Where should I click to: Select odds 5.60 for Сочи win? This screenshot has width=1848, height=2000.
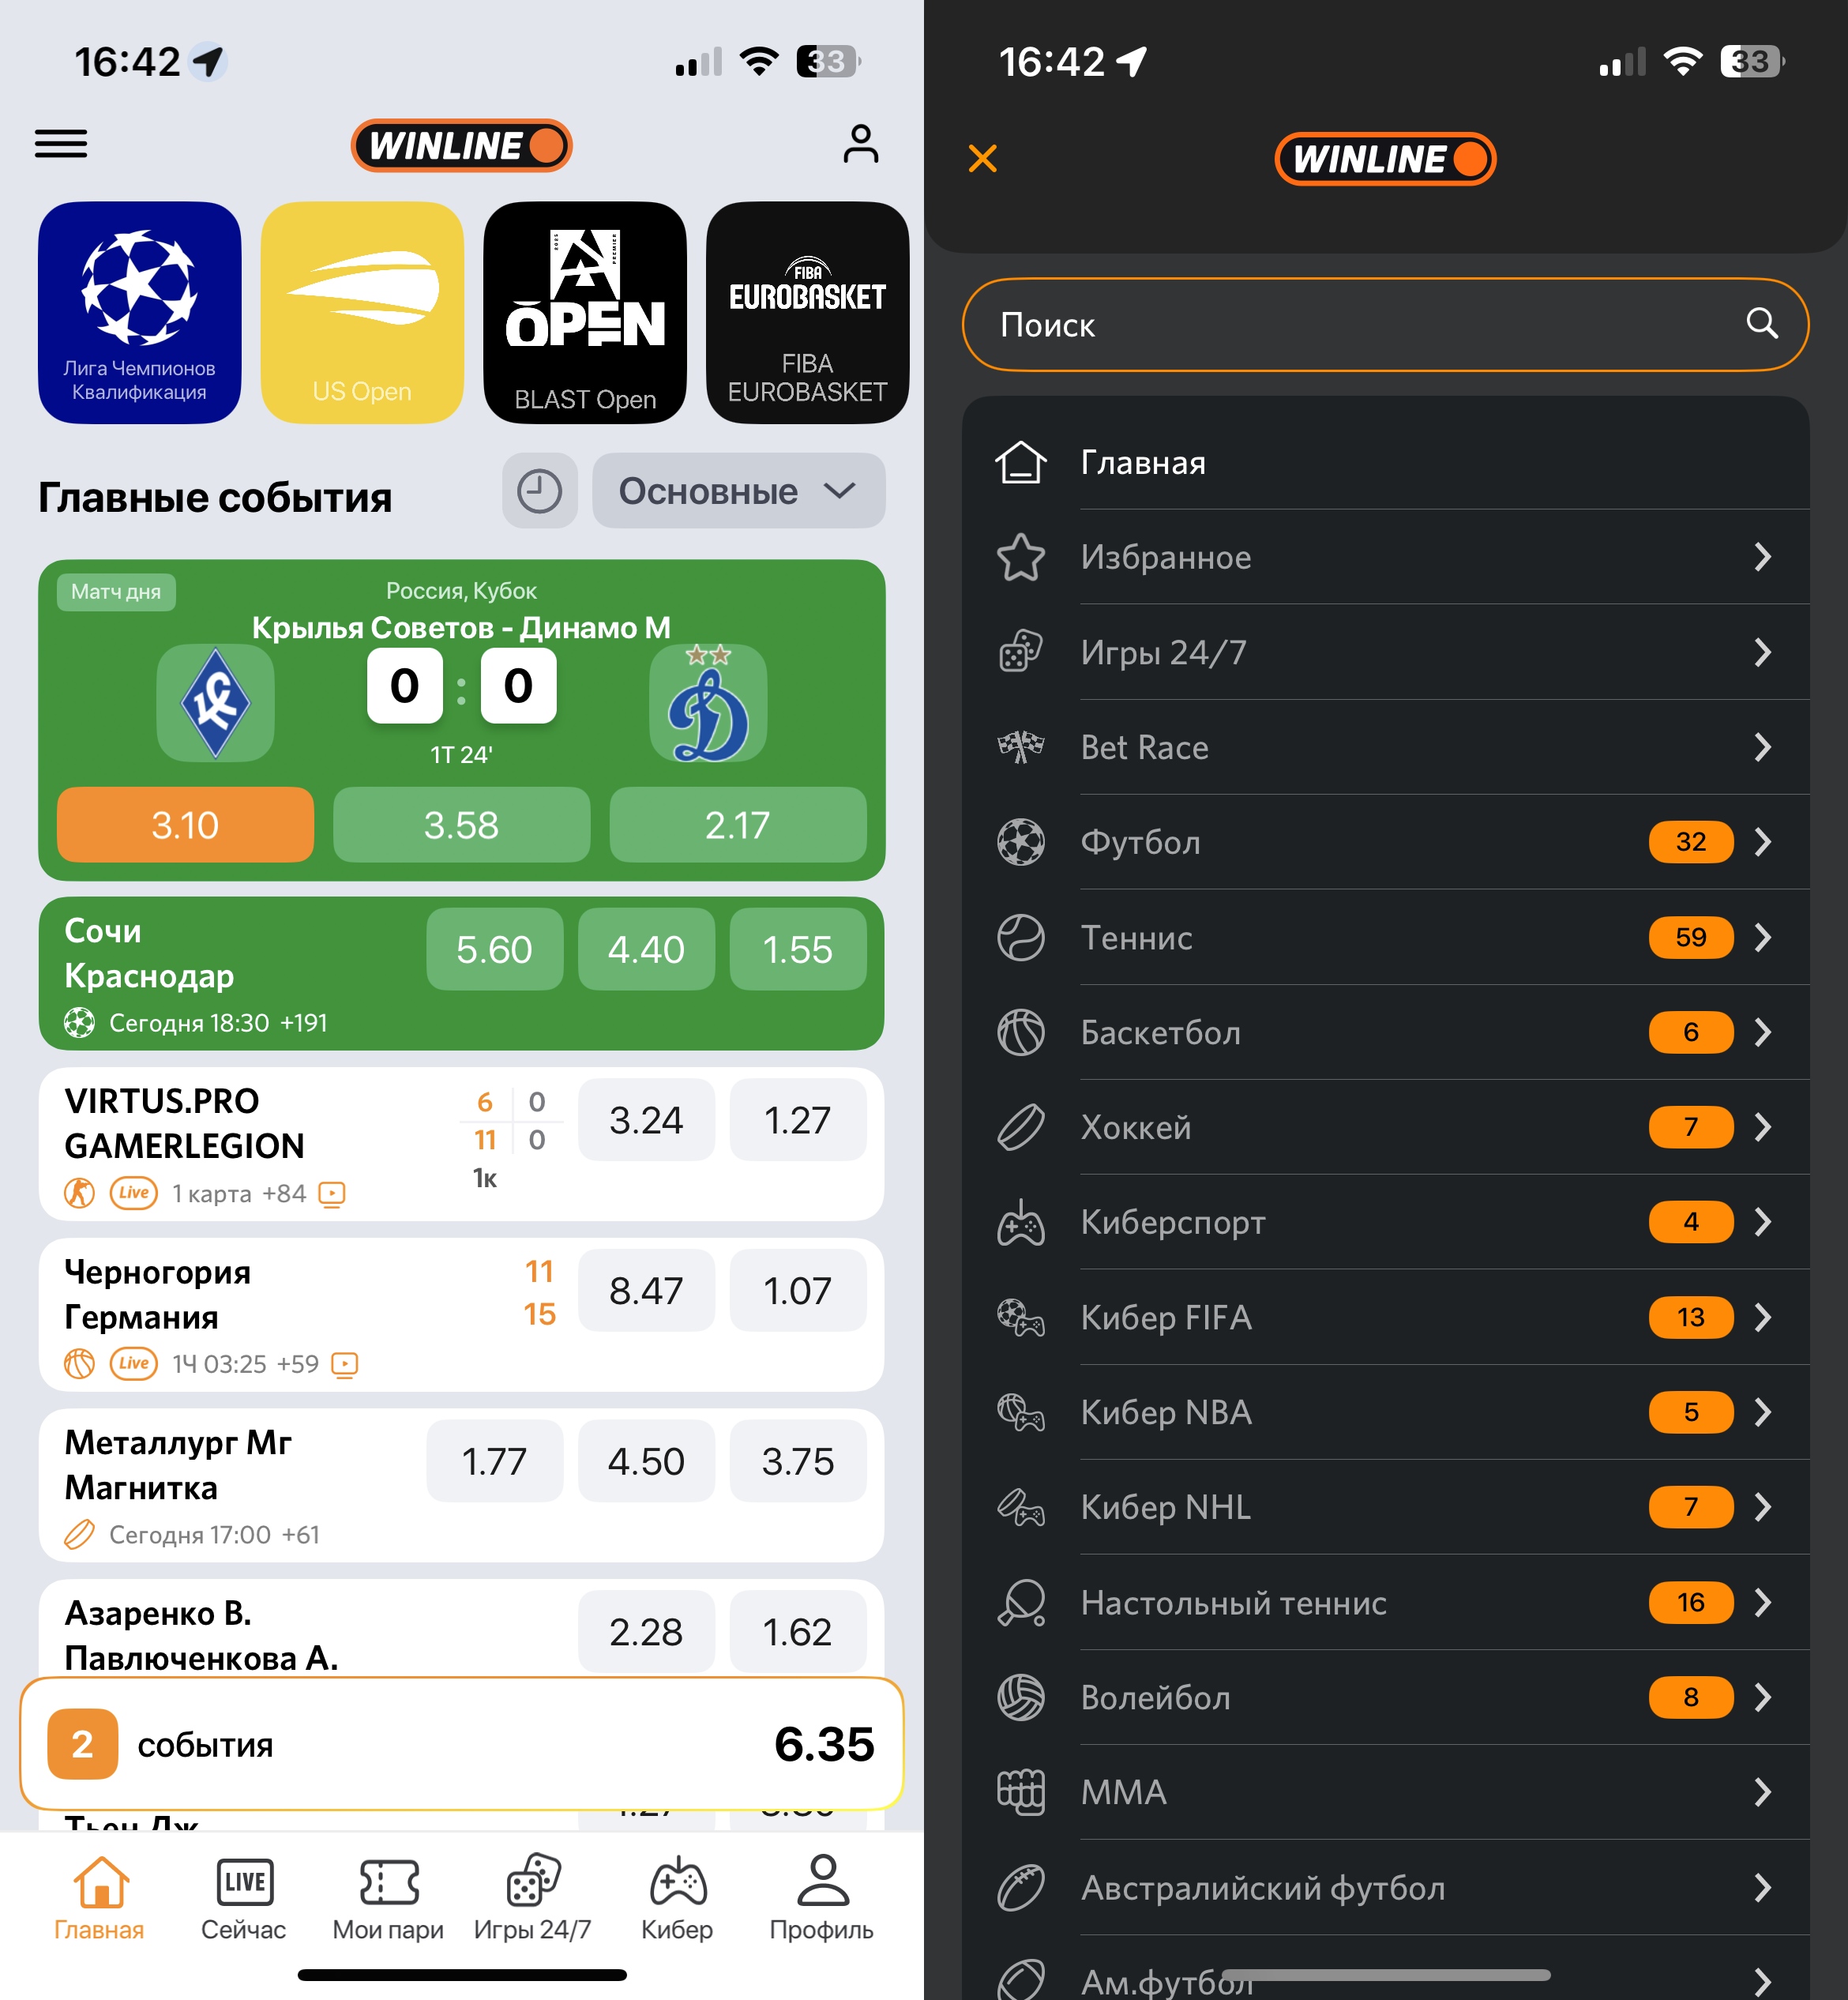pyautogui.click(x=494, y=949)
